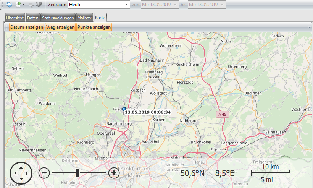Click the Nidderau label on map

188,121
